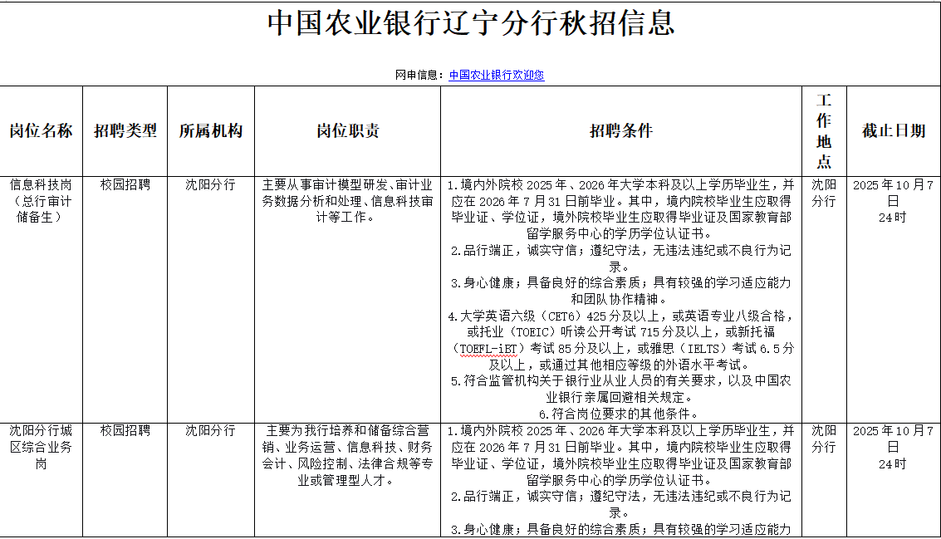Viewport: 941px width, 539px height.
Task: Select the 所属机构 column header
Action: tap(210, 131)
